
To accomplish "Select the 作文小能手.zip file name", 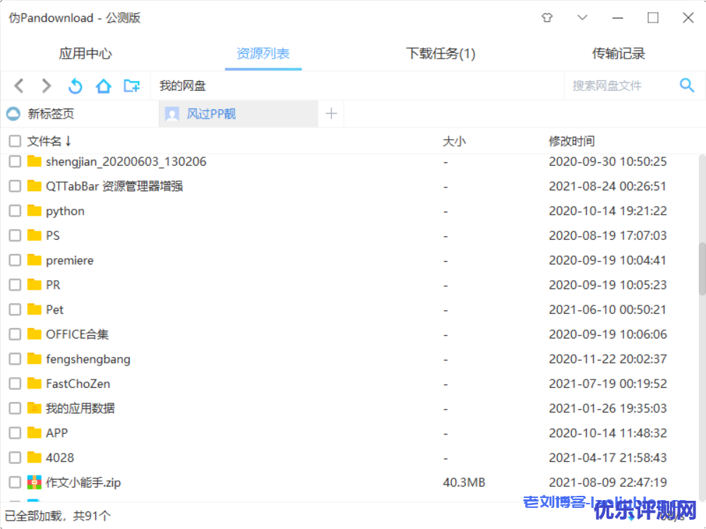I will click(x=83, y=482).
